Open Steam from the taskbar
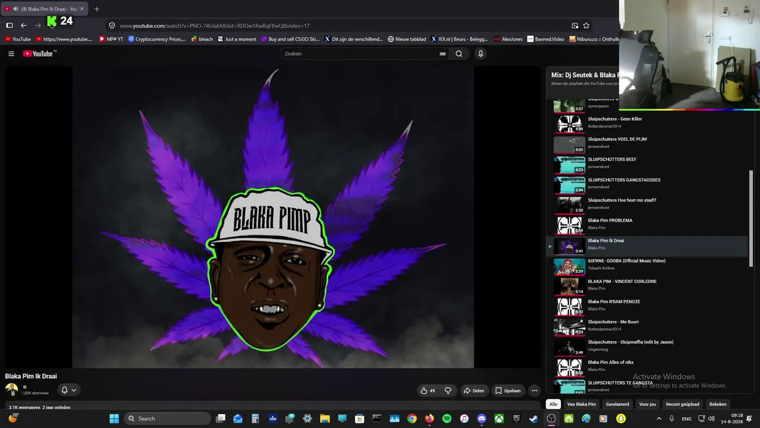 533,418
